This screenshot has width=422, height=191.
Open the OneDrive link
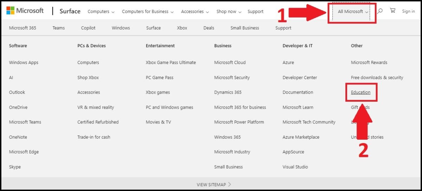pyautogui.click(x=18, y=107)
